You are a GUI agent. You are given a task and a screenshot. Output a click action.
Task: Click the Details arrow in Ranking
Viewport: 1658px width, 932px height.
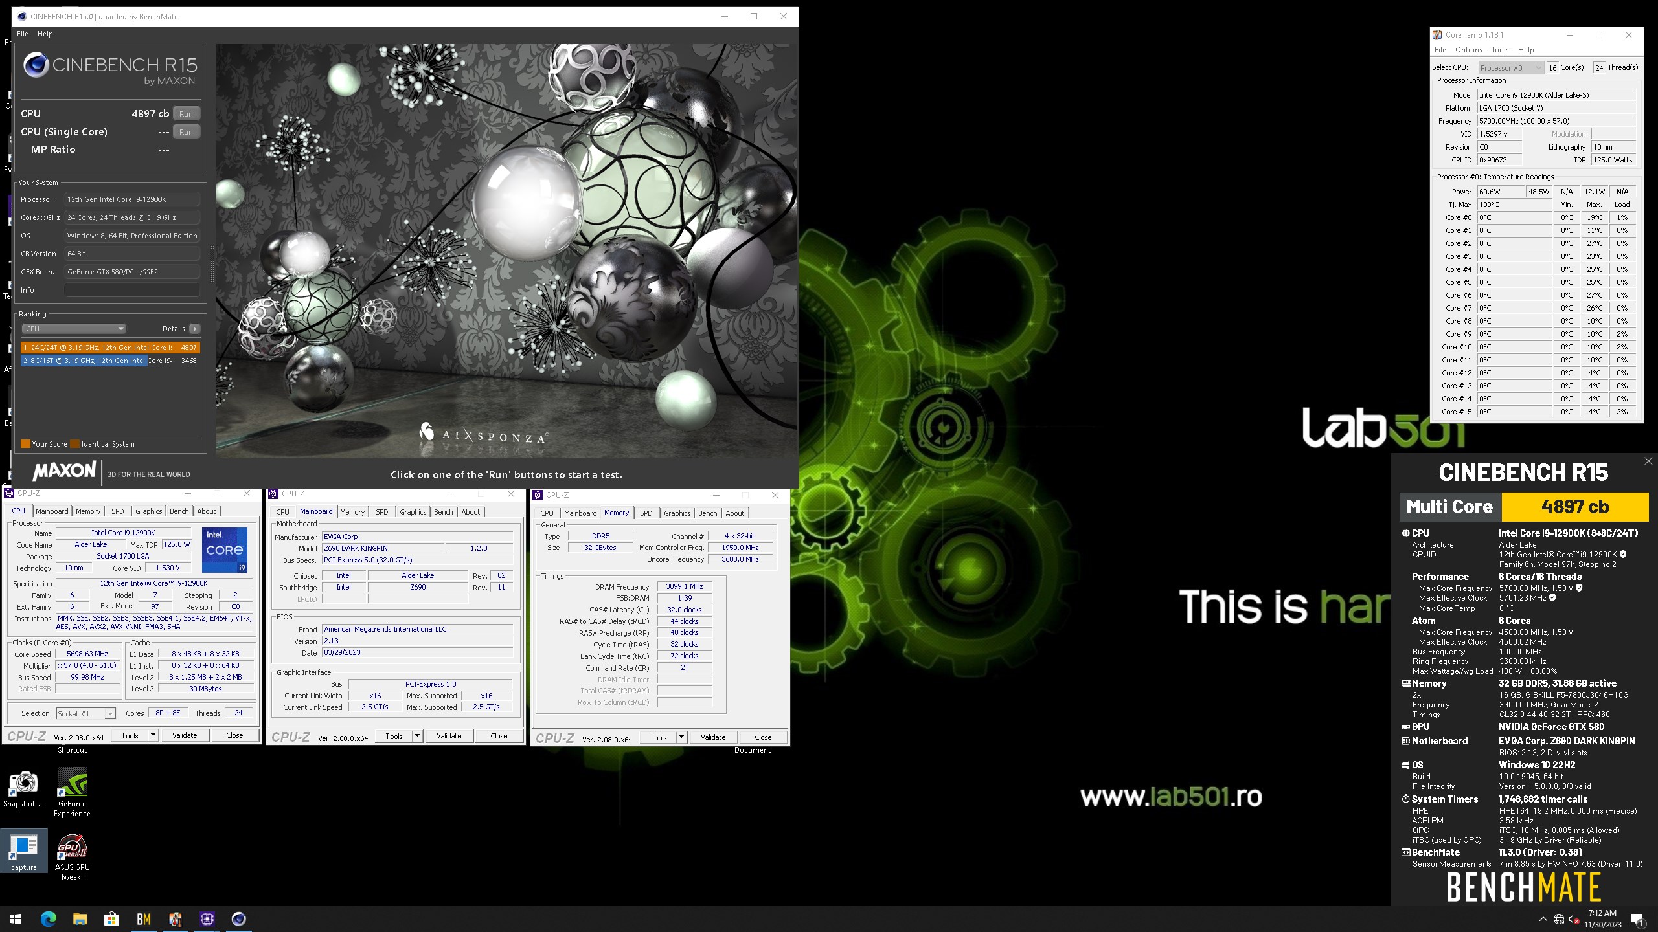pyautogui.click(x=194, y=329)
